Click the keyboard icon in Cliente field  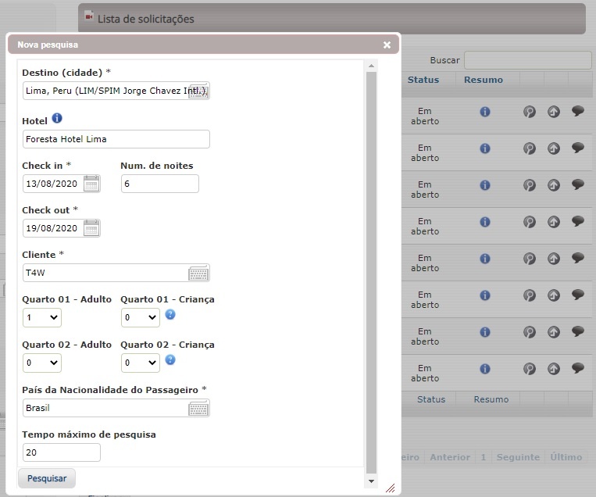pos(198,273)
